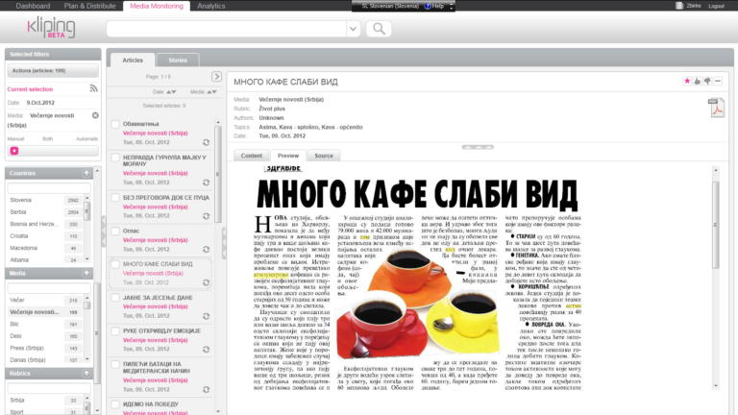Click the Media filter search field
738x415 pixels.
[49, 288]
